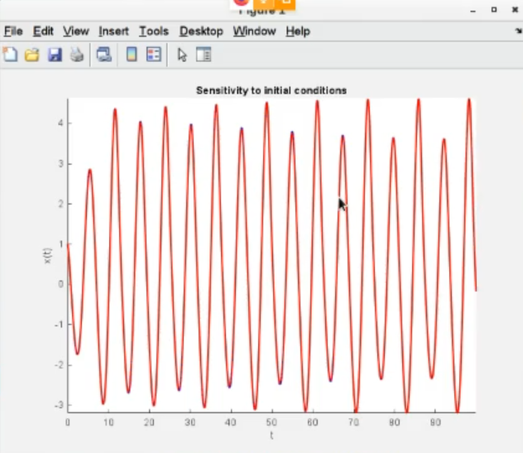523x453 pixels.
Task: Open a file using the folder icon
Action: pos(32,55)
